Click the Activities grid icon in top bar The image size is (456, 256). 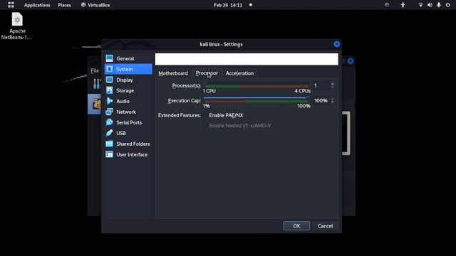click(11, 5)
